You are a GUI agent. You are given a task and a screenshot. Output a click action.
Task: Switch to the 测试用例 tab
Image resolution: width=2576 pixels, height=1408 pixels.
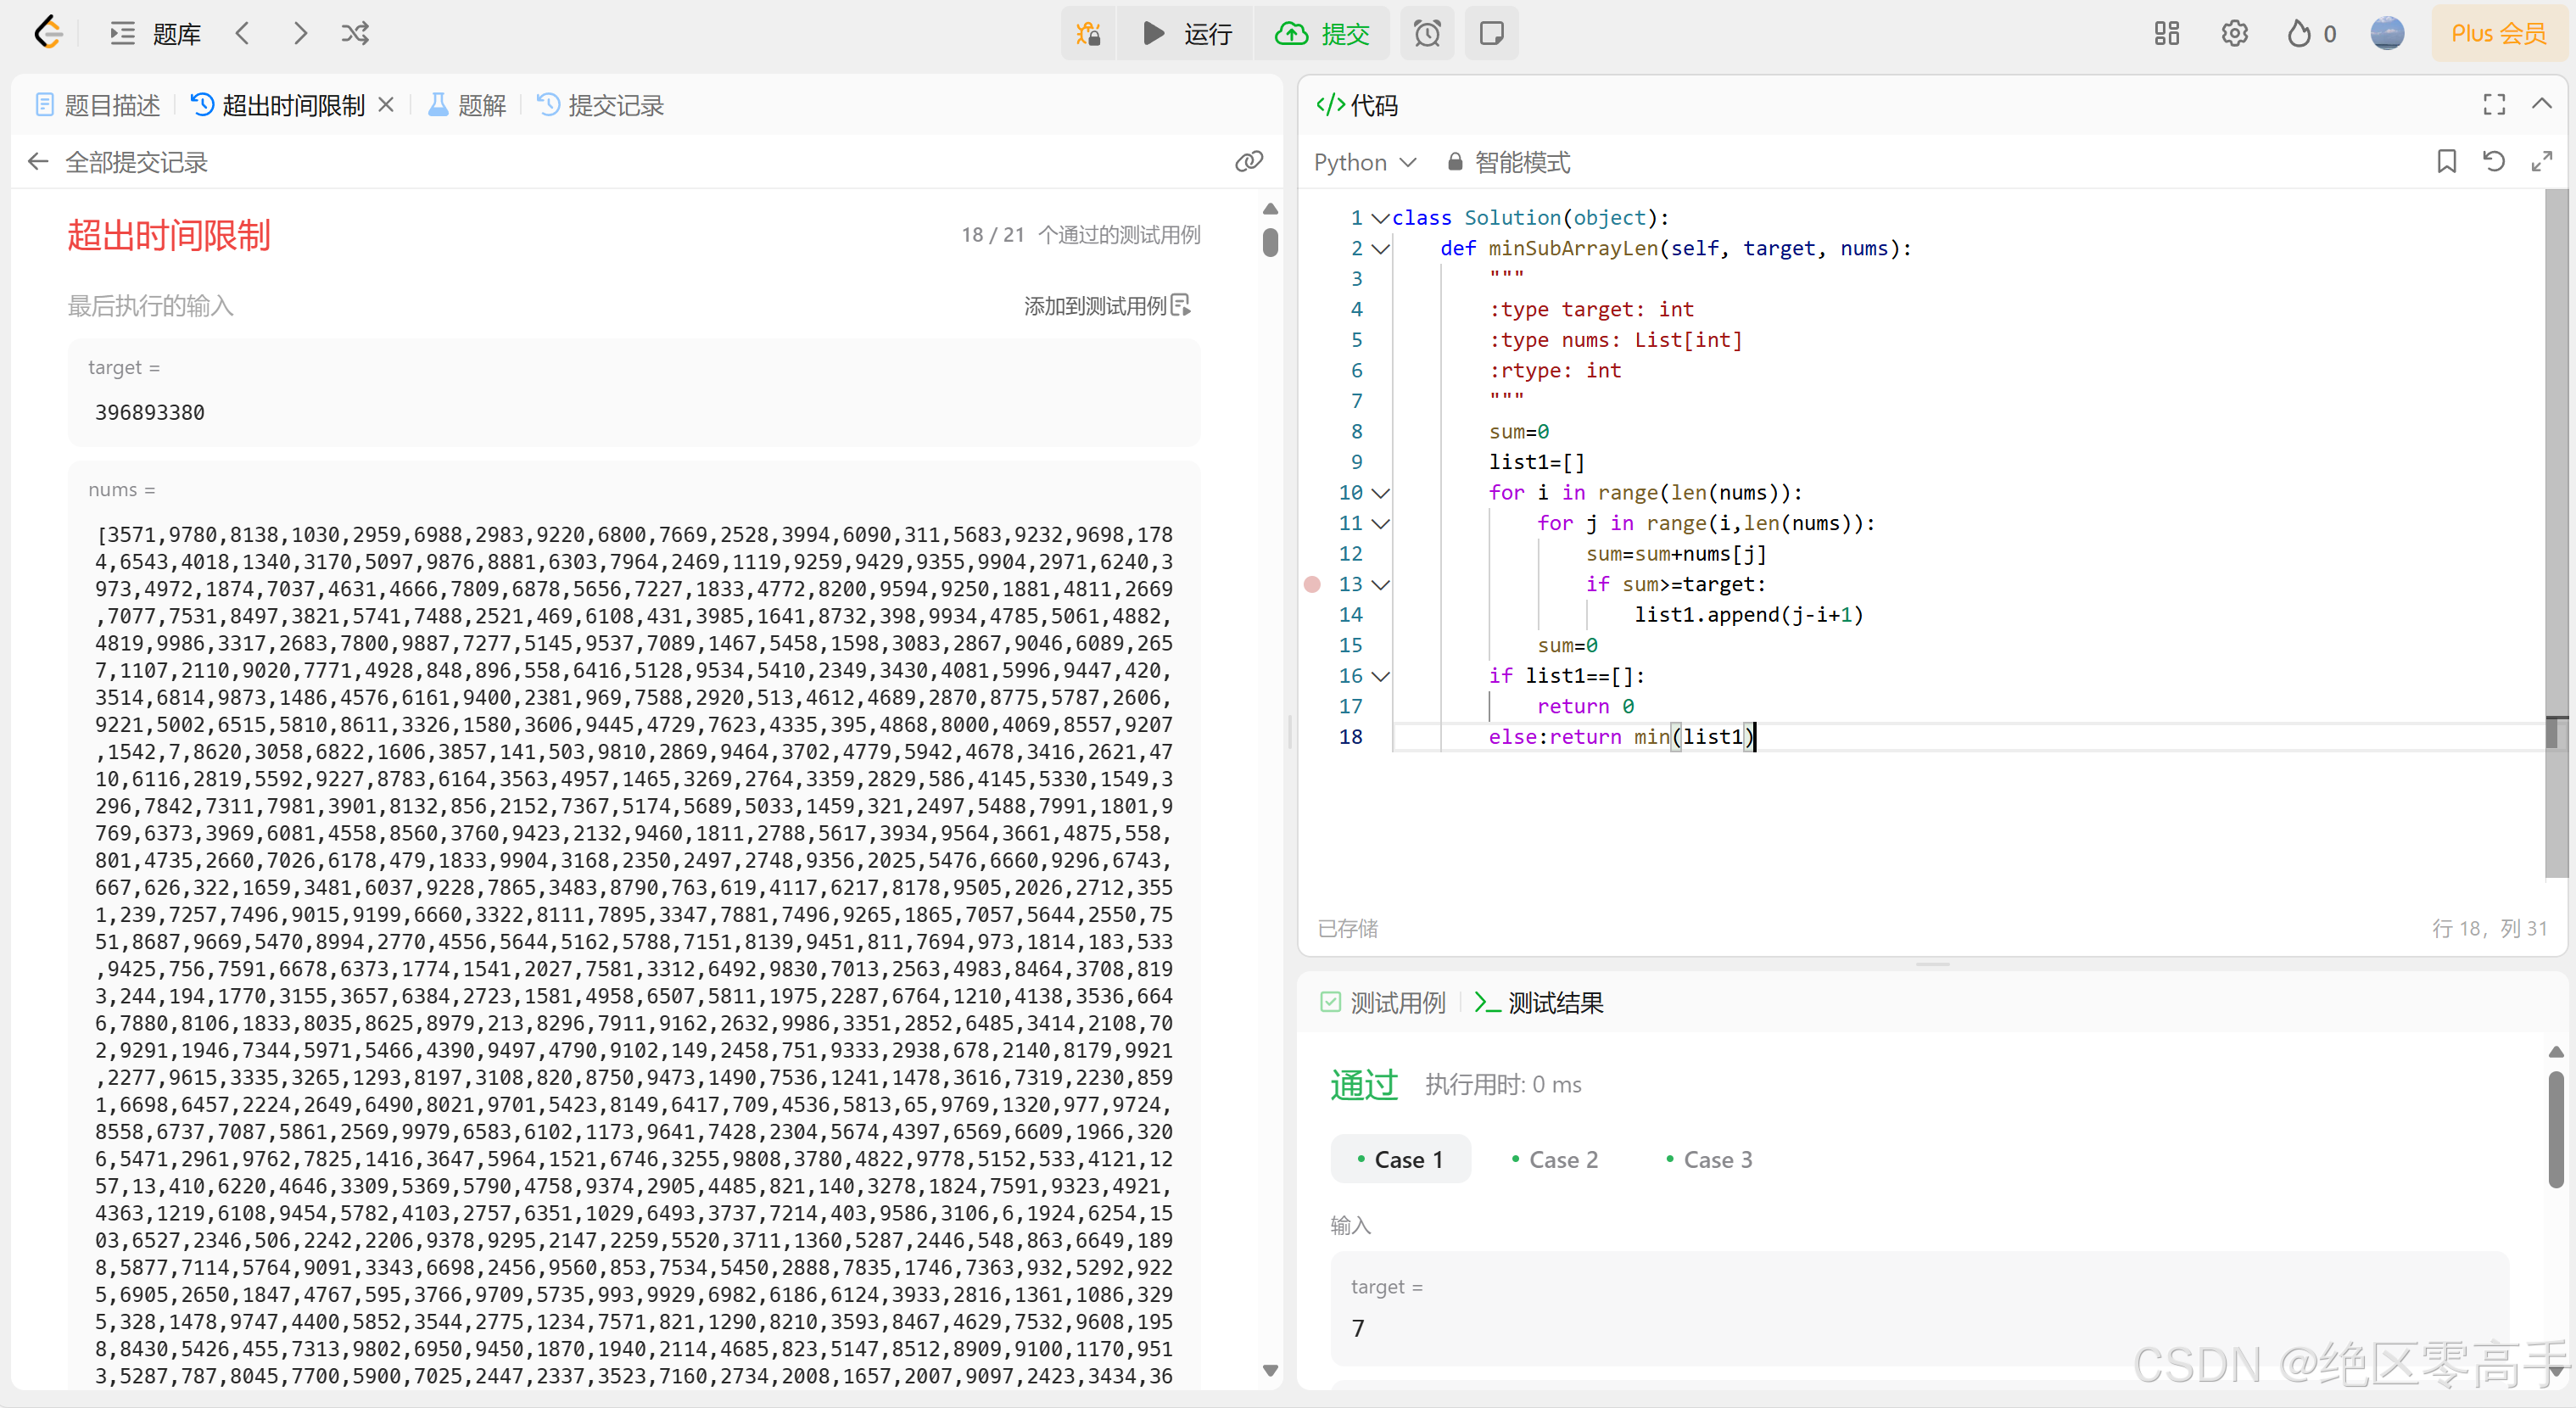point(1384,1003)
